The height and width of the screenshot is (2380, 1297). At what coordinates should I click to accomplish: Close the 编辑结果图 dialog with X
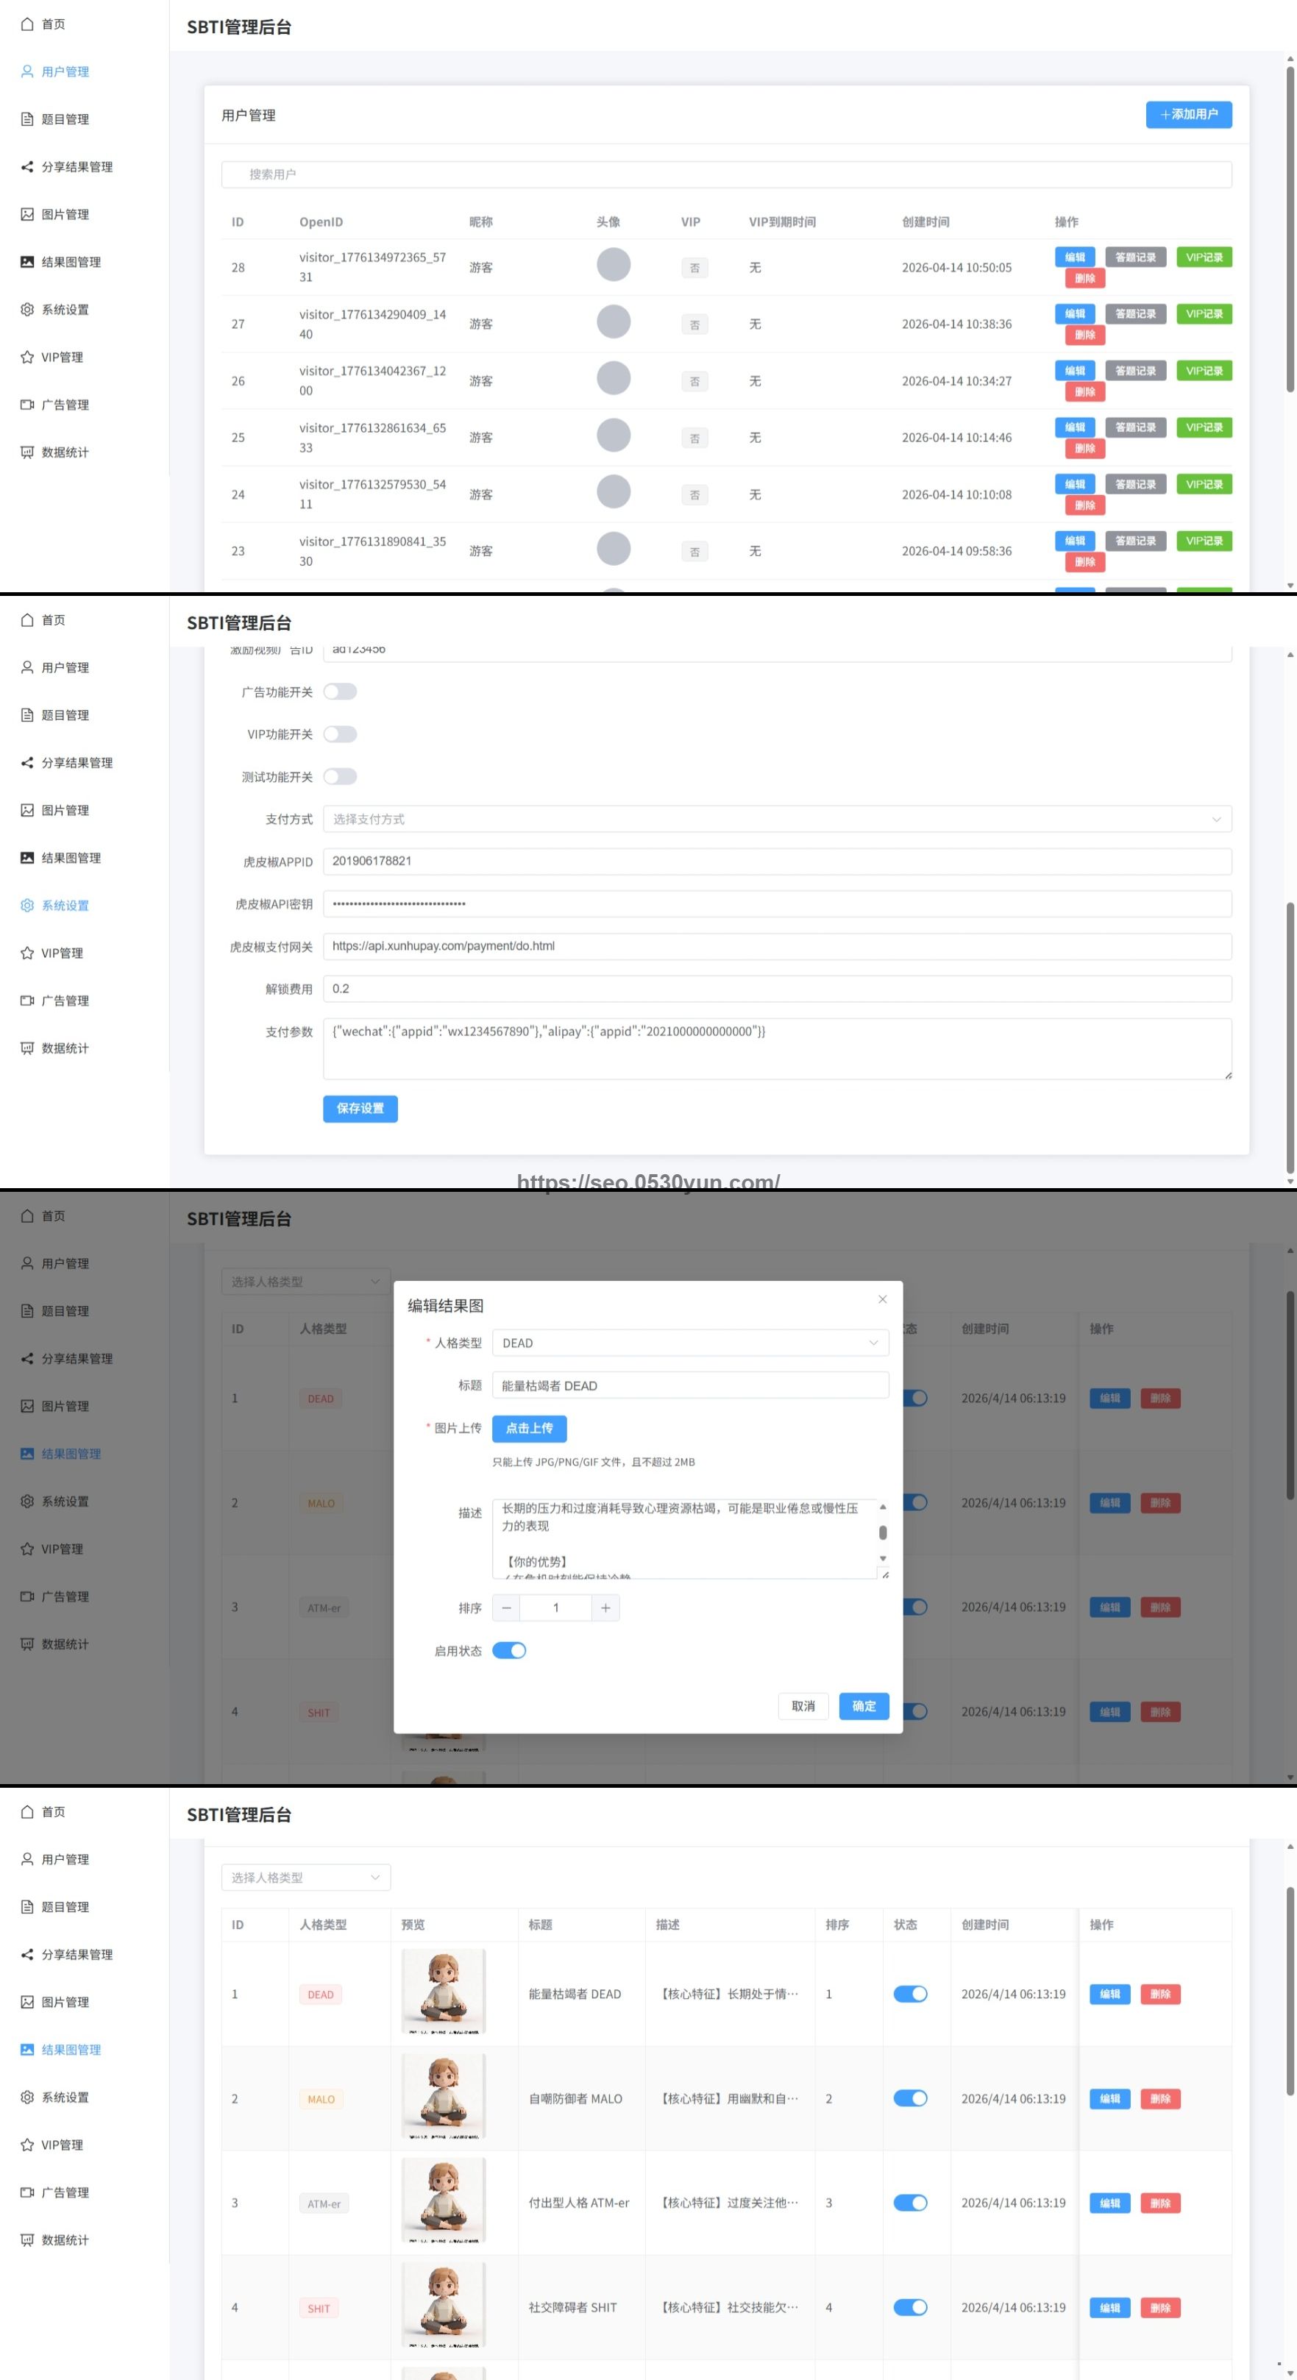pyautogui.click(x=882, y=1299)
